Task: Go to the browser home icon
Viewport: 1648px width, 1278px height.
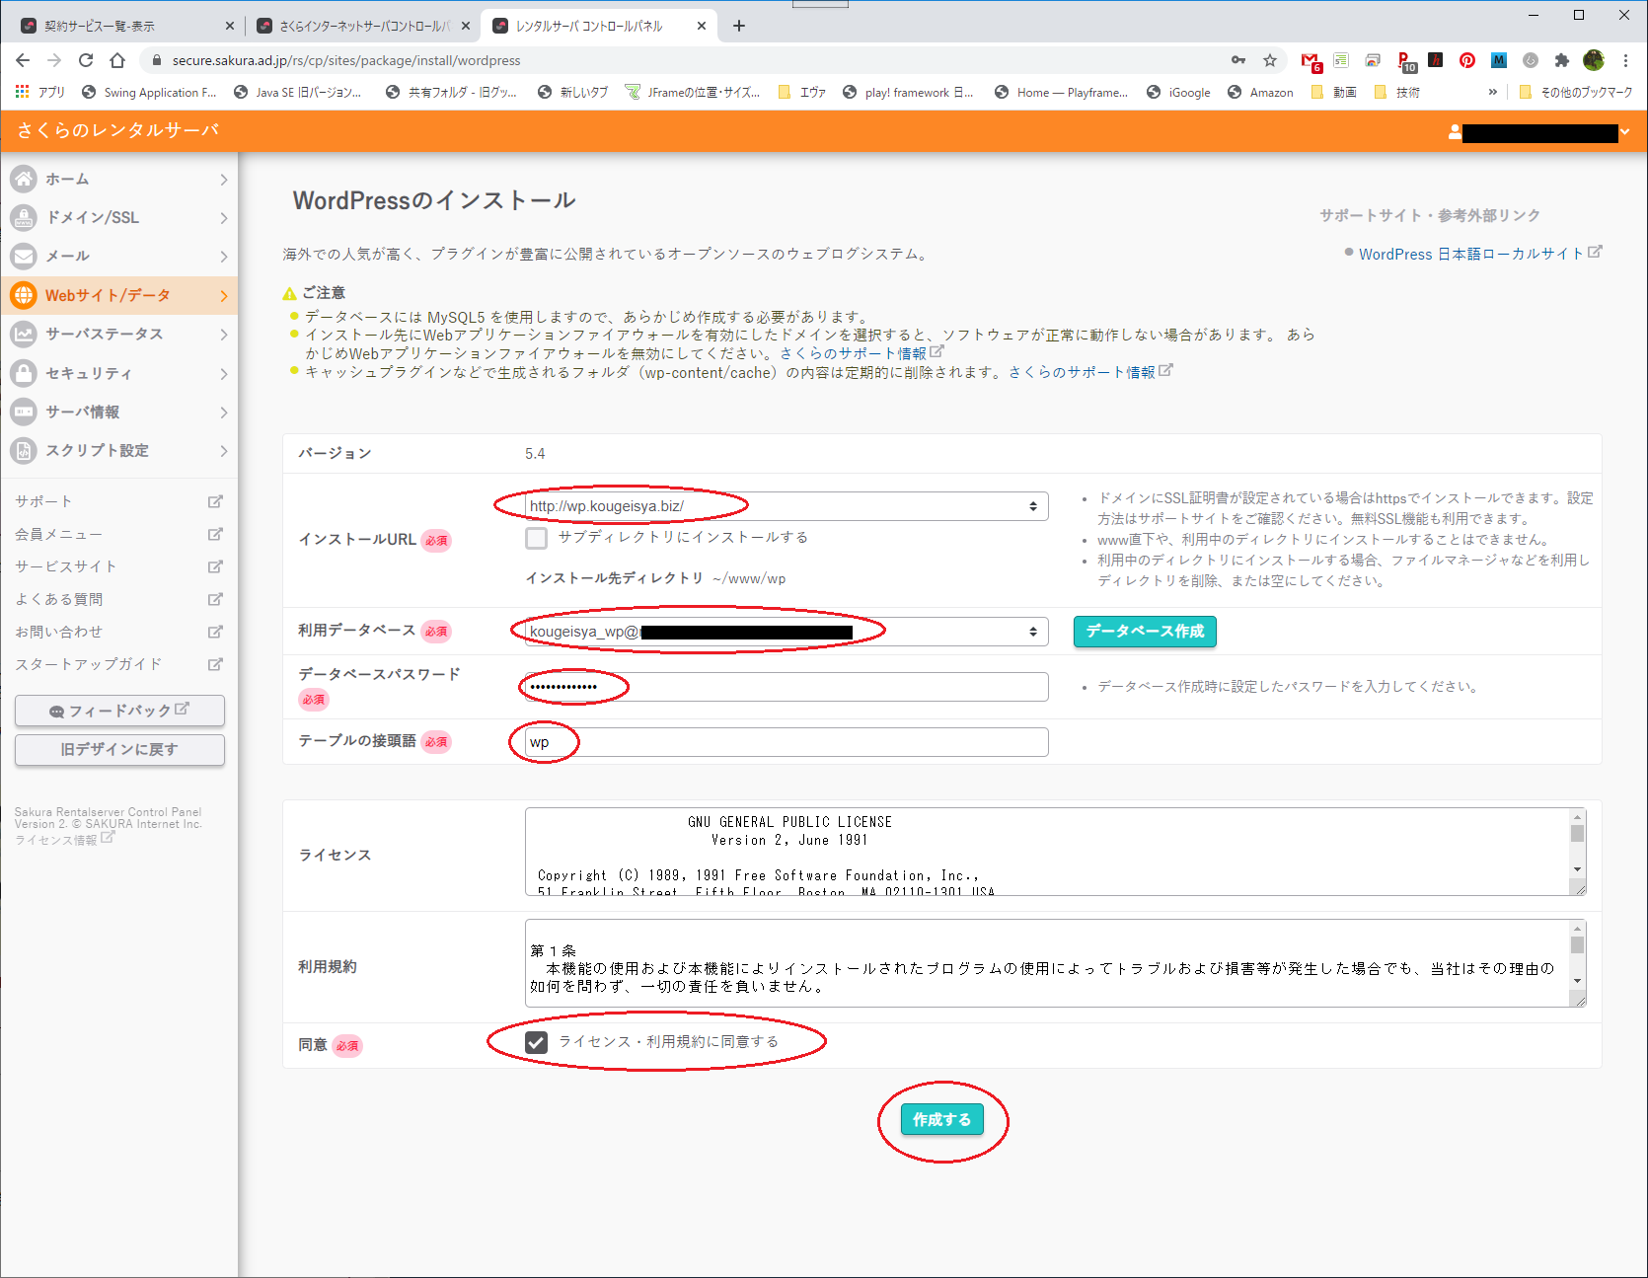Action: [117, 60]
